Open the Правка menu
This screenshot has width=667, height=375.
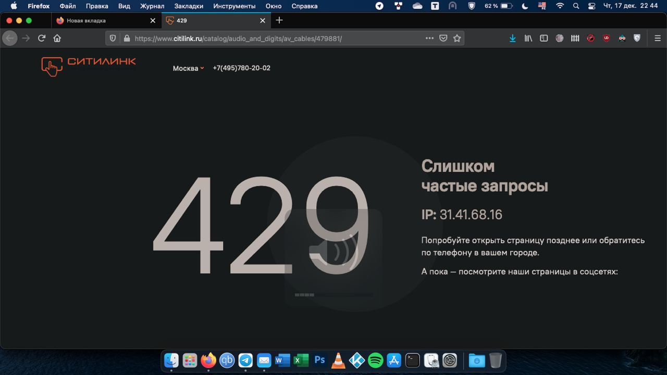pyautogui.click(x=97, y=6)
